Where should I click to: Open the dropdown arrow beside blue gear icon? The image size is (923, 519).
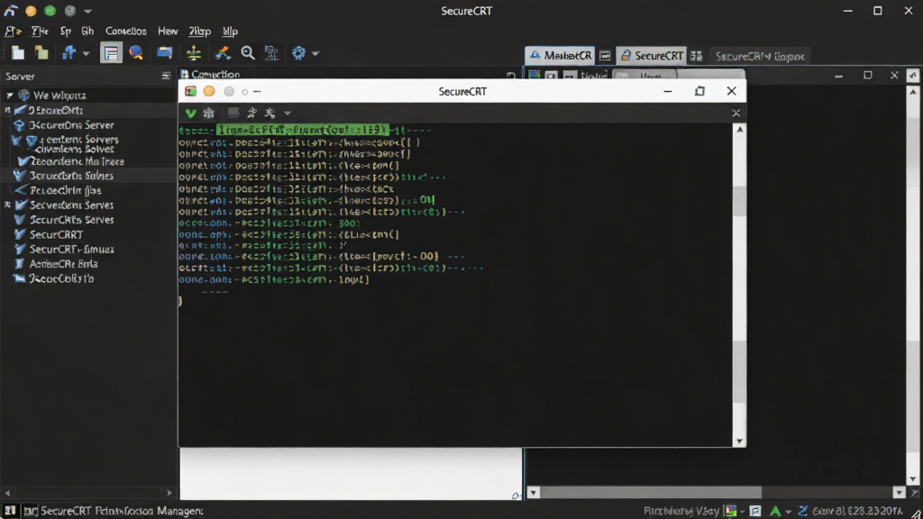[315, 53]
